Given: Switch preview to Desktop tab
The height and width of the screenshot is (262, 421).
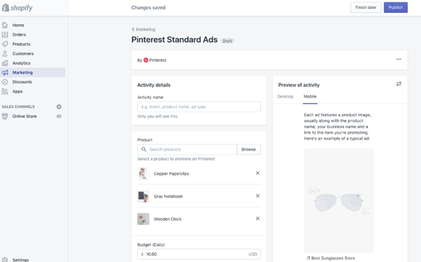Looking at the screenshot, I should coord(285,96).
